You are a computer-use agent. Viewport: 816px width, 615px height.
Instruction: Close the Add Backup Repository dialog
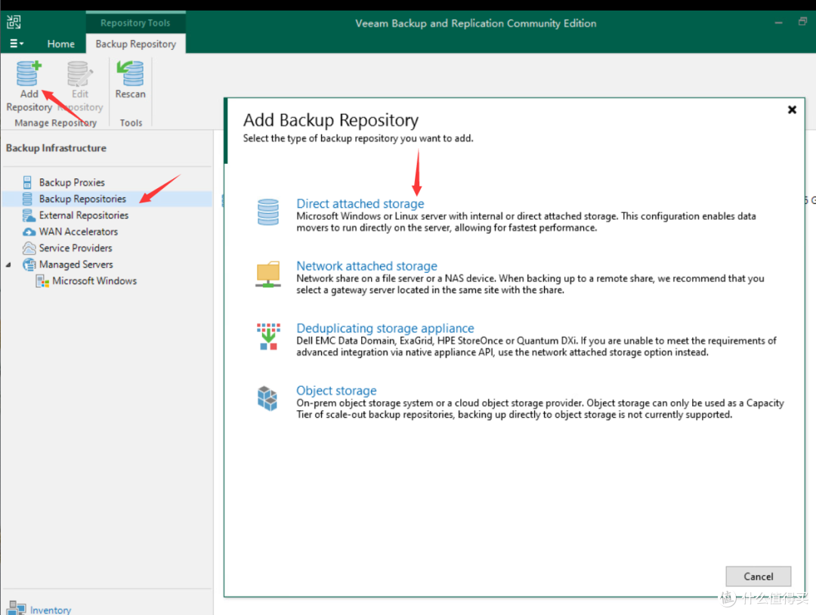(792, 110)
